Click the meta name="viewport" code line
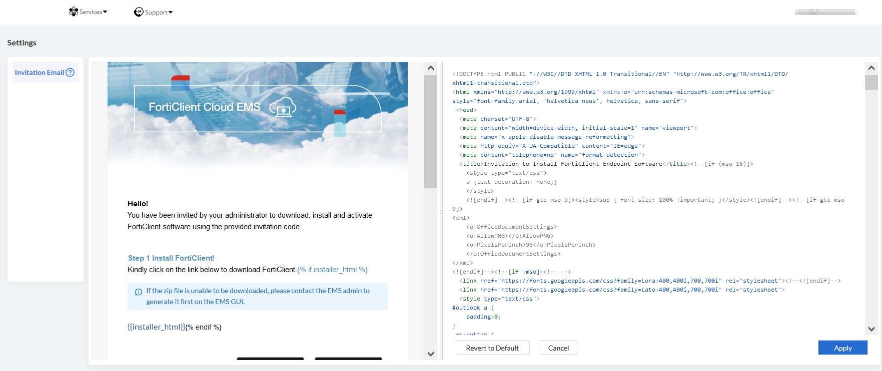This screenshot has width=882, height=371. 578,128
